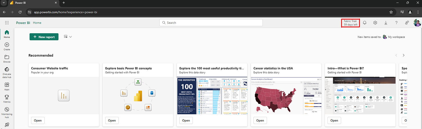The width and height of the screenshot is (422, 129).
Task: Click inside the Search box
Action: tap(211, 23)
